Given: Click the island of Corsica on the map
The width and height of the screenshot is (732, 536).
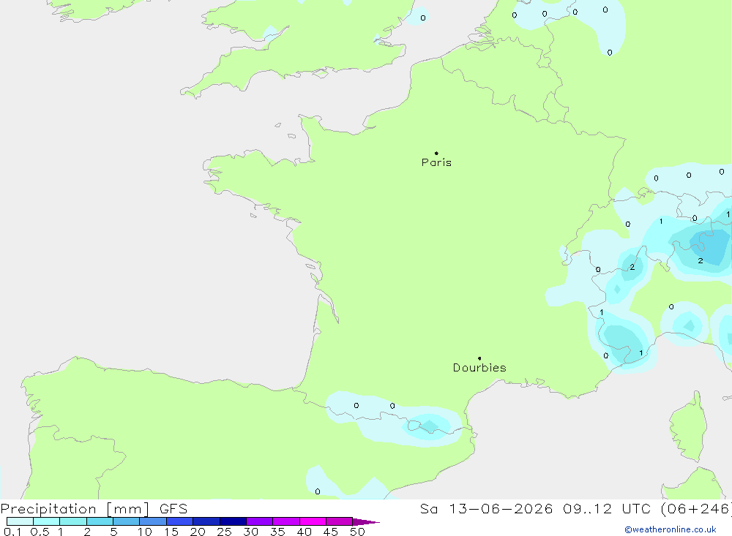Looking at the screenshot, I should 690,427.
